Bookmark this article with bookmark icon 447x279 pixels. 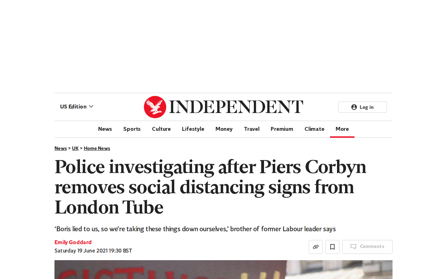(x=332, y=247)
